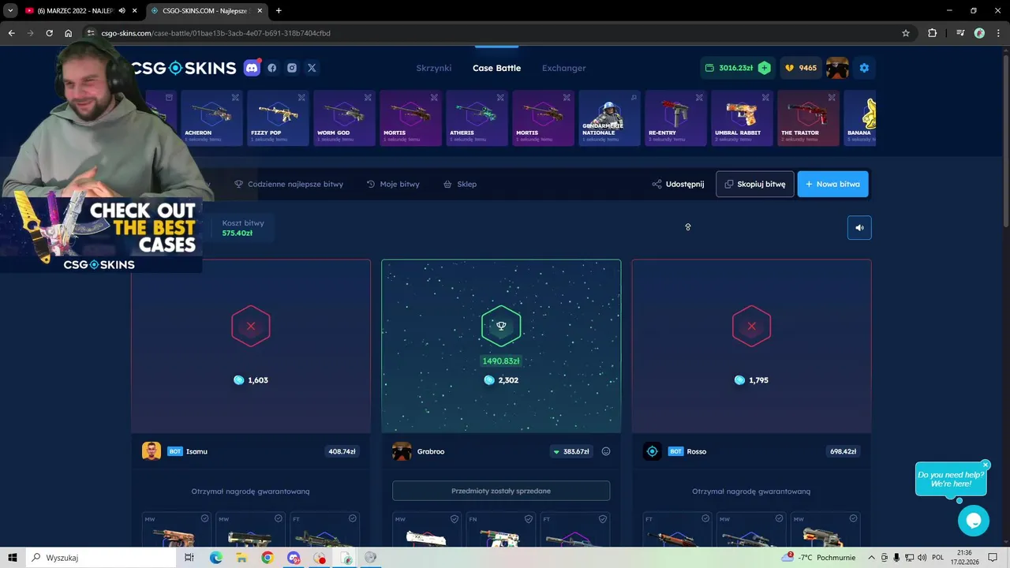
Task: Click the 1490.83zł winnings value
Action: pyautogui.click(x=501, y=361)
